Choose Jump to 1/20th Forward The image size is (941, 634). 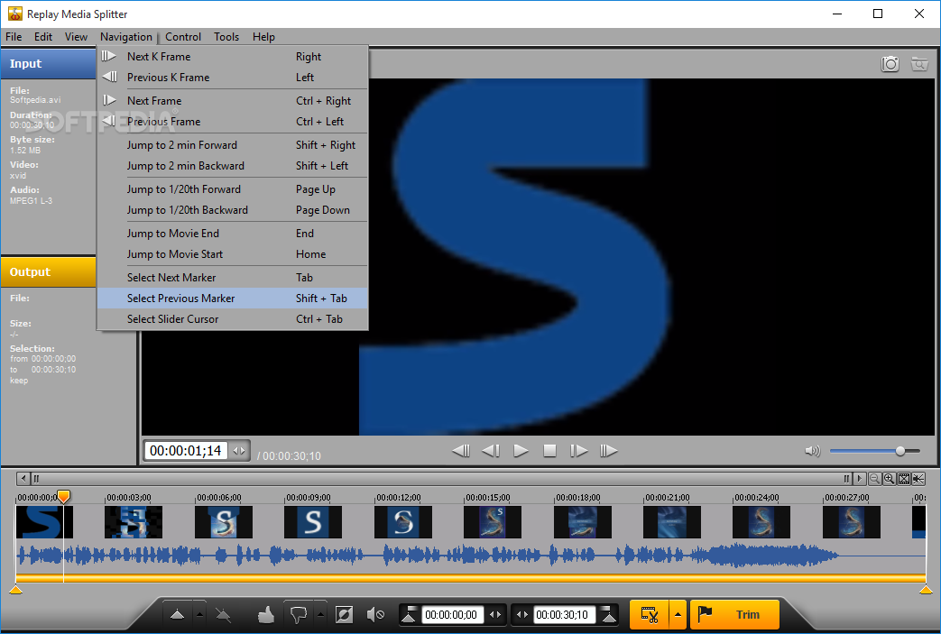click(232, 189)
